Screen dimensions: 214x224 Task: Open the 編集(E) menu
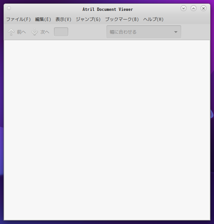43,19
